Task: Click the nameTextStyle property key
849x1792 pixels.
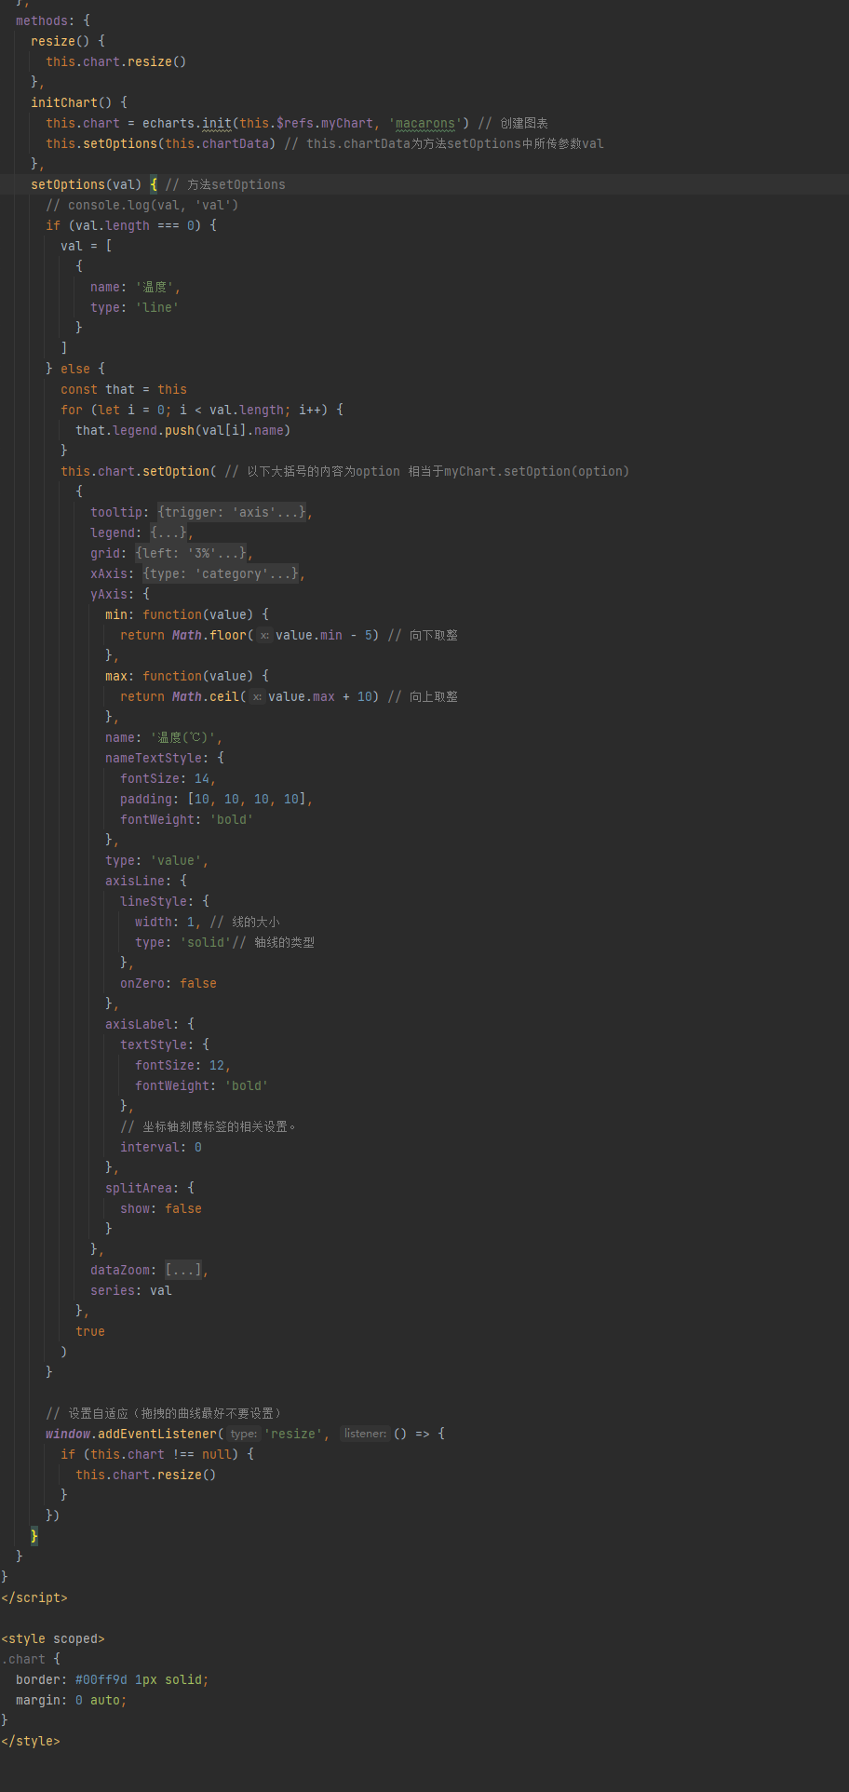Action: pos(154,758)
